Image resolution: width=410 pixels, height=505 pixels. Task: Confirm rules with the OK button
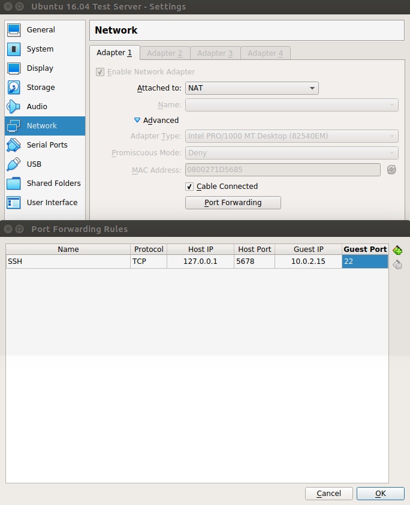tap(381, 494)
